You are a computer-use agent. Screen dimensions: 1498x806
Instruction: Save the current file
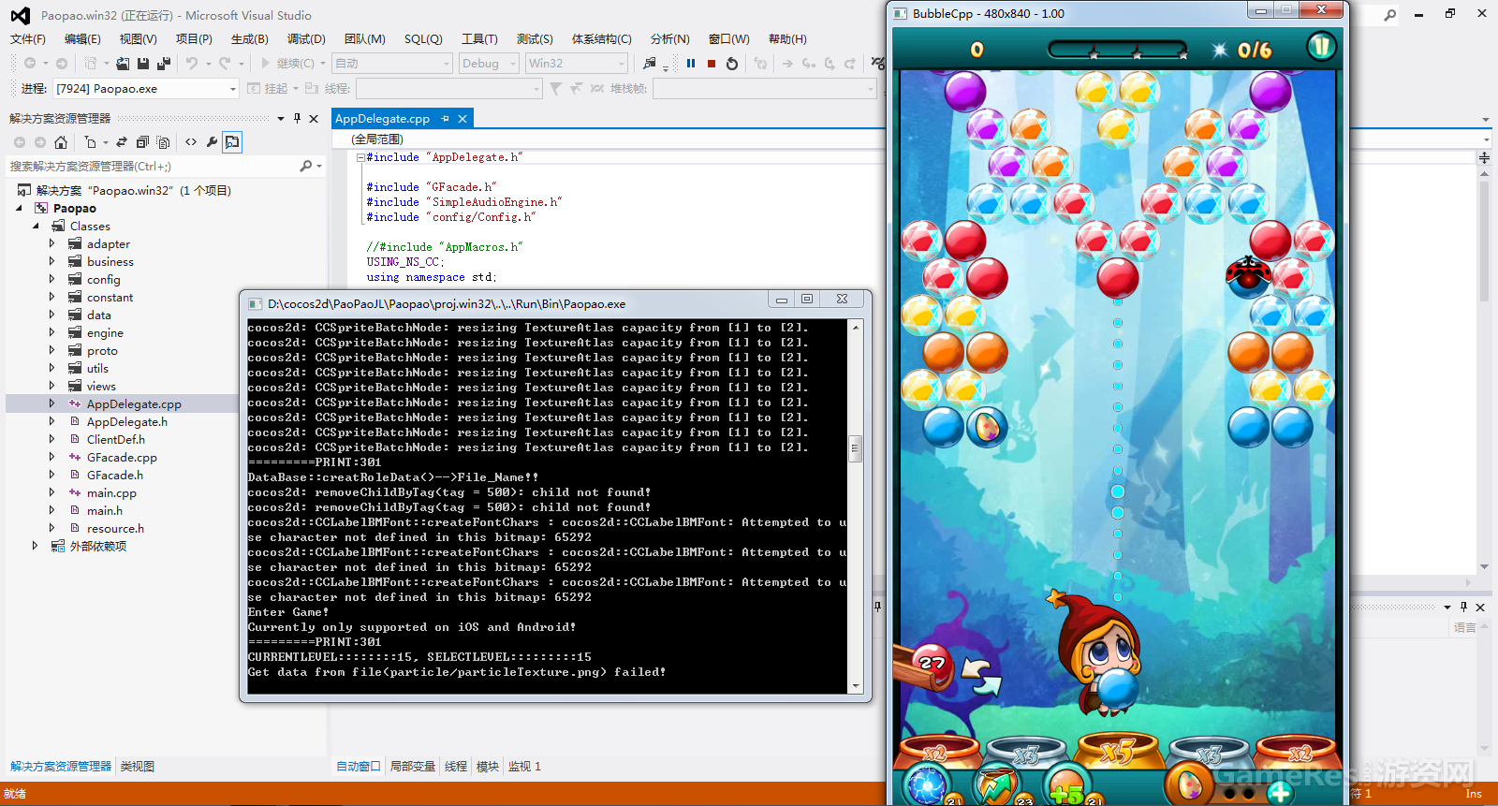(143, 64)
